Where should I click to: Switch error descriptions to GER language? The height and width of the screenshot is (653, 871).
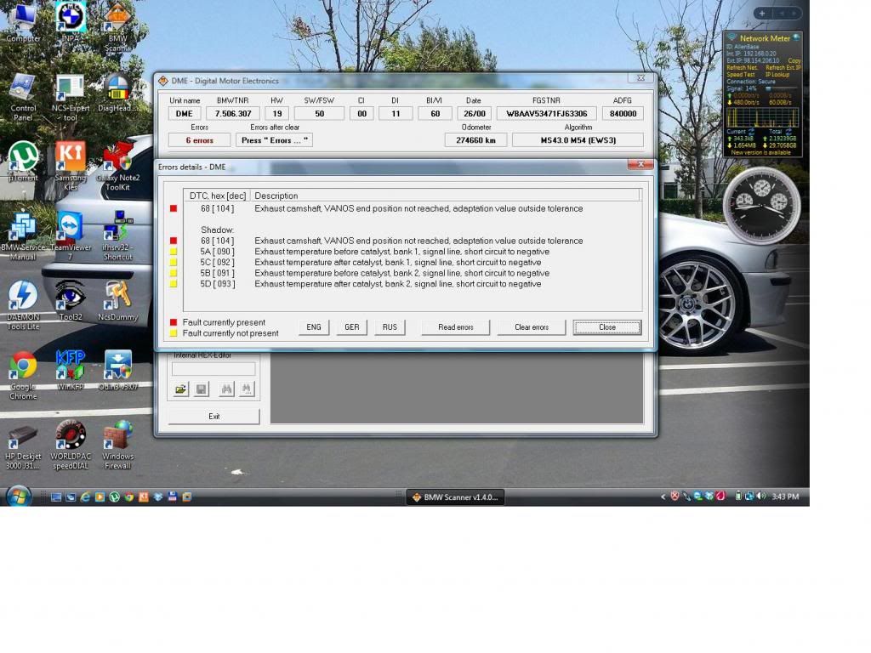351,326
